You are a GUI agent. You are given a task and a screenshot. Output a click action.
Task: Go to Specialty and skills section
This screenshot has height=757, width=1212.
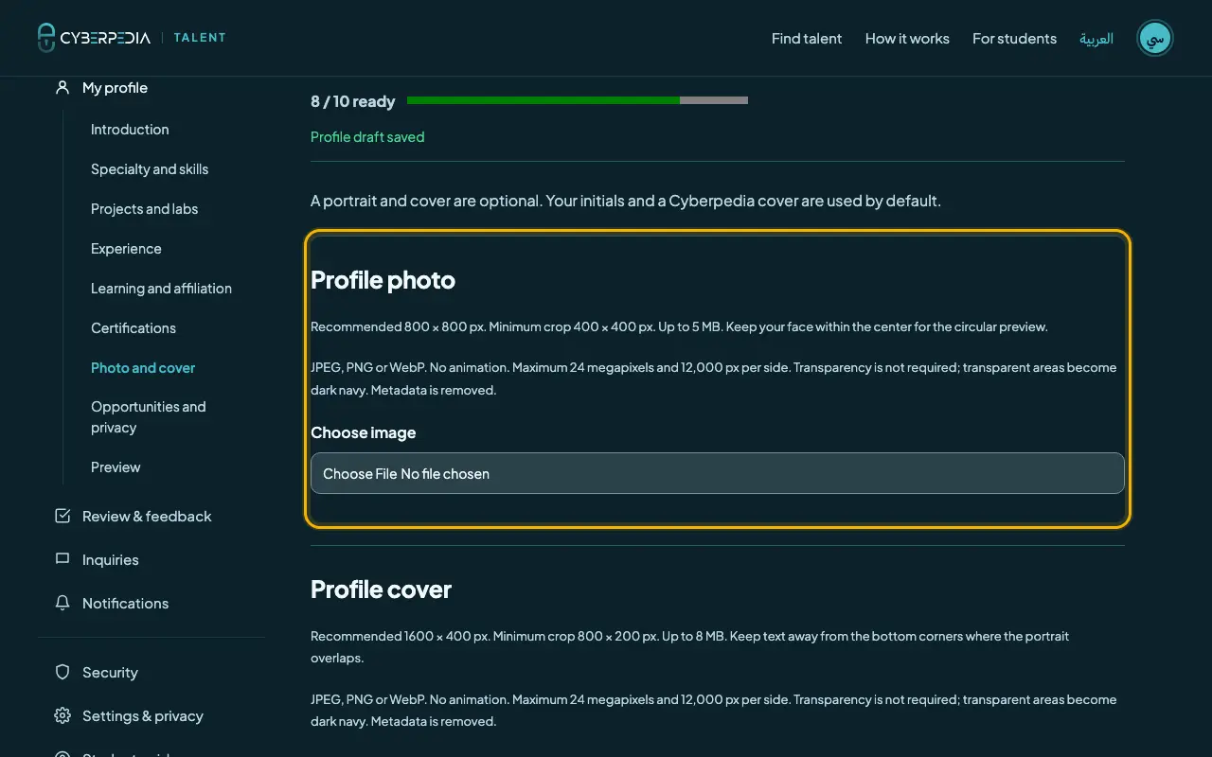coord(150,169)
